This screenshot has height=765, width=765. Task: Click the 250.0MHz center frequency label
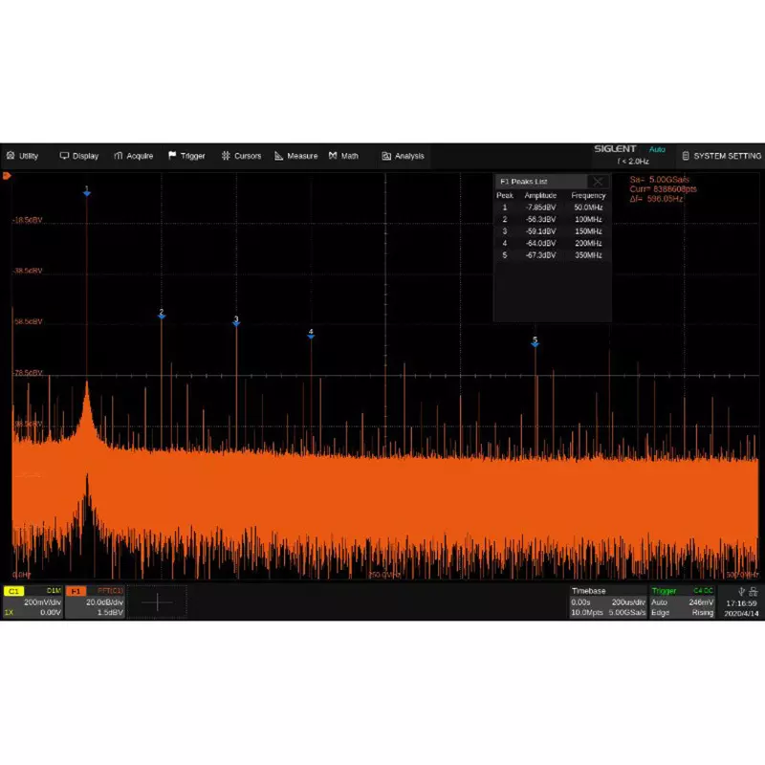(x=384, y=576)
